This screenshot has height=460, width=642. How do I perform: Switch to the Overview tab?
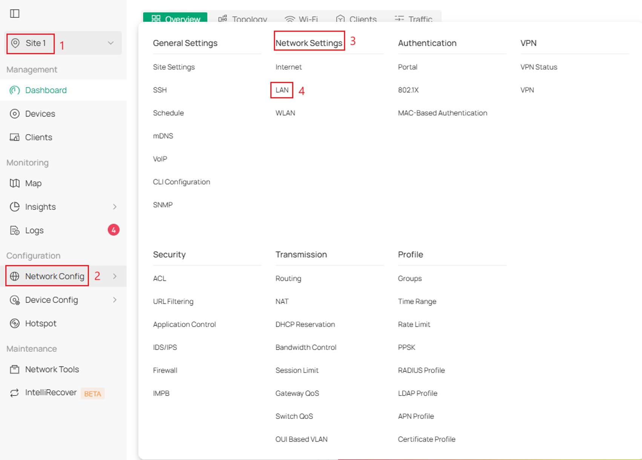175,17
